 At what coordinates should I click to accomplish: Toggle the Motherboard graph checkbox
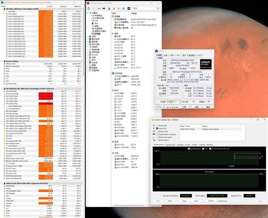[x=189, y=148]
